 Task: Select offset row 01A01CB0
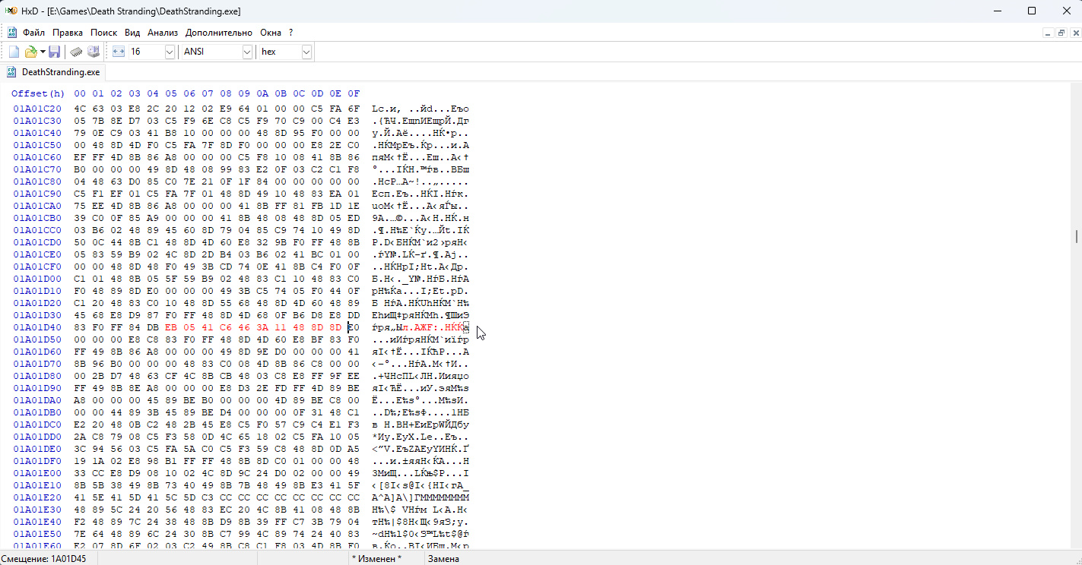[37, 218]
